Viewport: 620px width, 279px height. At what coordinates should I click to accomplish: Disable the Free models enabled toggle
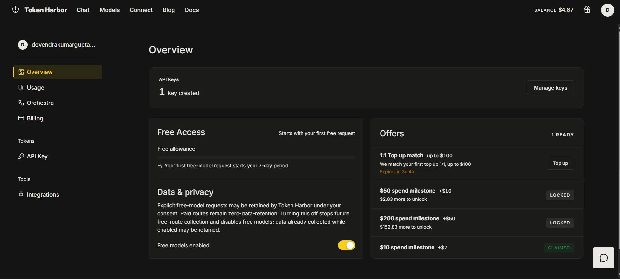coord(346,245)
